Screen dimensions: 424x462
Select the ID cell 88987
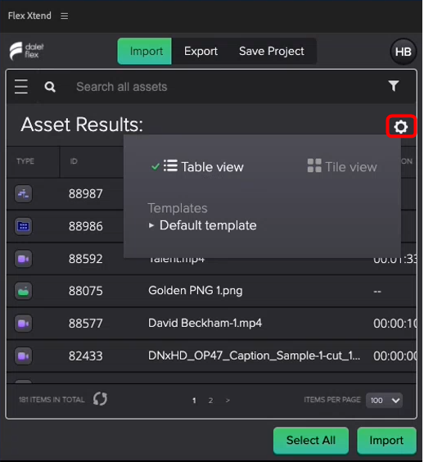[x=86, y=194]
